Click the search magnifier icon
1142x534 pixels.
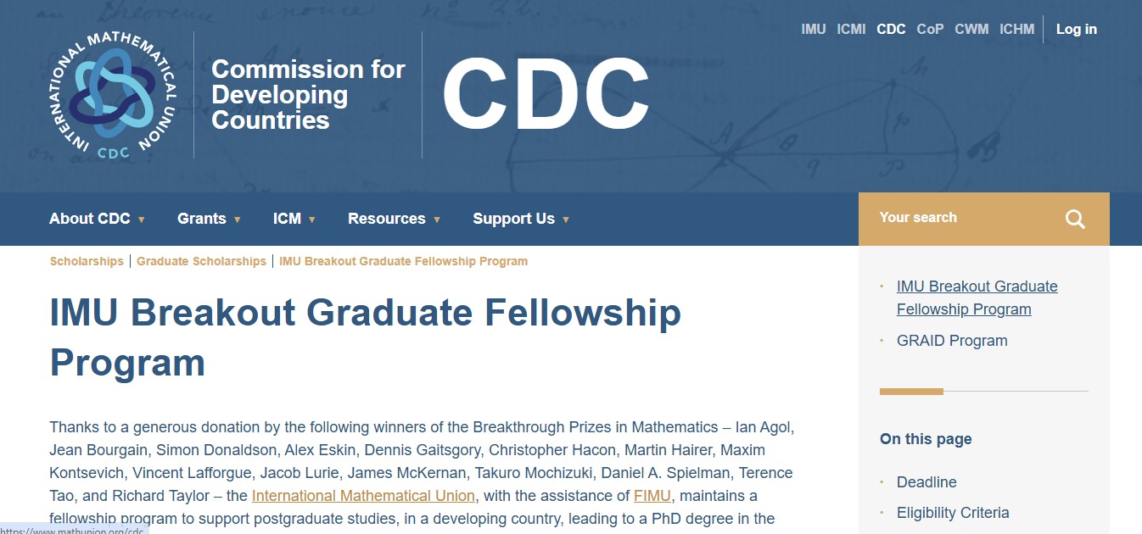tap(1075, 220)
